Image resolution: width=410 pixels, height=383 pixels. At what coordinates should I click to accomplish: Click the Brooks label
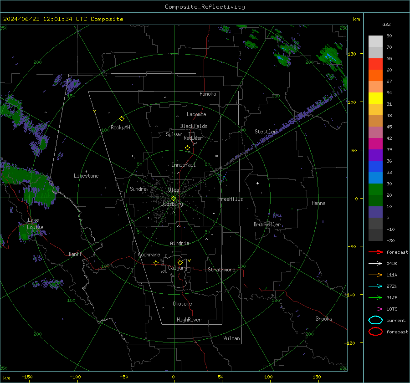pos(324,319)
